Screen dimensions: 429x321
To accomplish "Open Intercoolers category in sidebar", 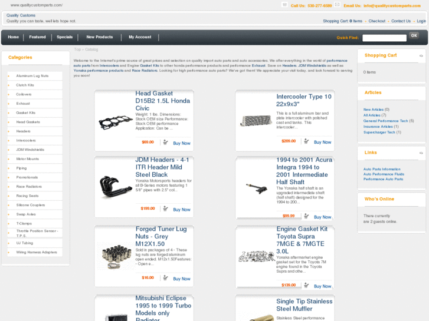I will click(26, 141).
